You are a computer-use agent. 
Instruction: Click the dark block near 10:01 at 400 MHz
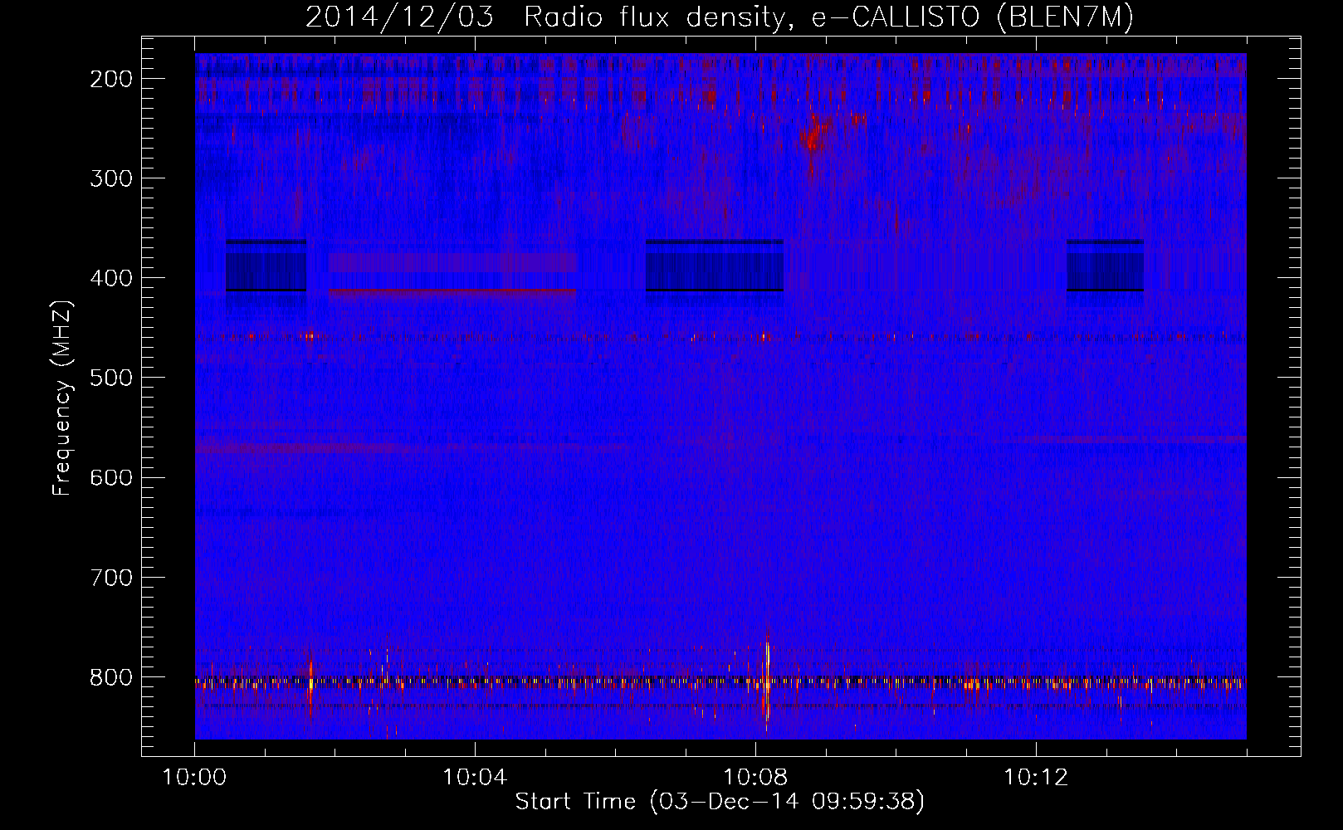coord(266,266)
